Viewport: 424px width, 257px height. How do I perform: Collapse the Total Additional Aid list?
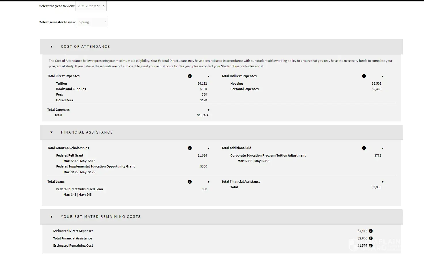[x=382, y=149]
